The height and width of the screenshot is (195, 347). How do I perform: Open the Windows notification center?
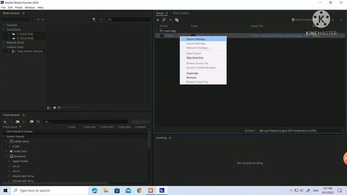coord(339,190)
